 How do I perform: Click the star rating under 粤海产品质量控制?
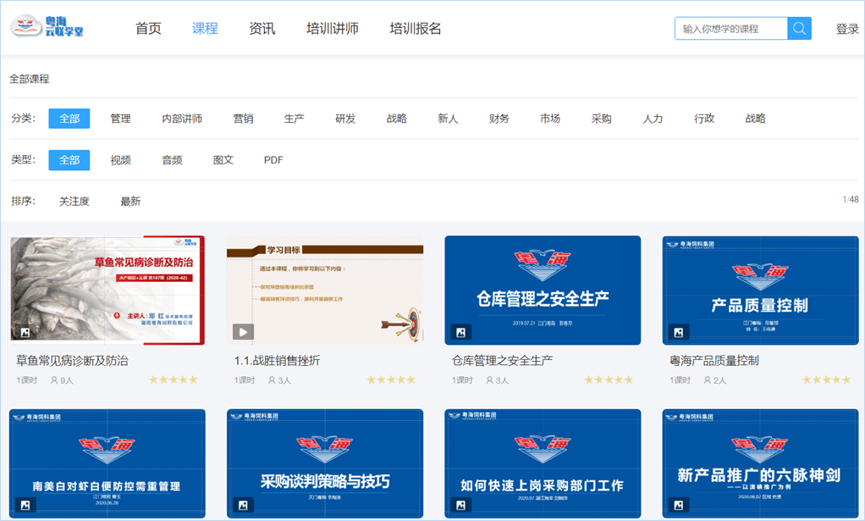(826, 380)
